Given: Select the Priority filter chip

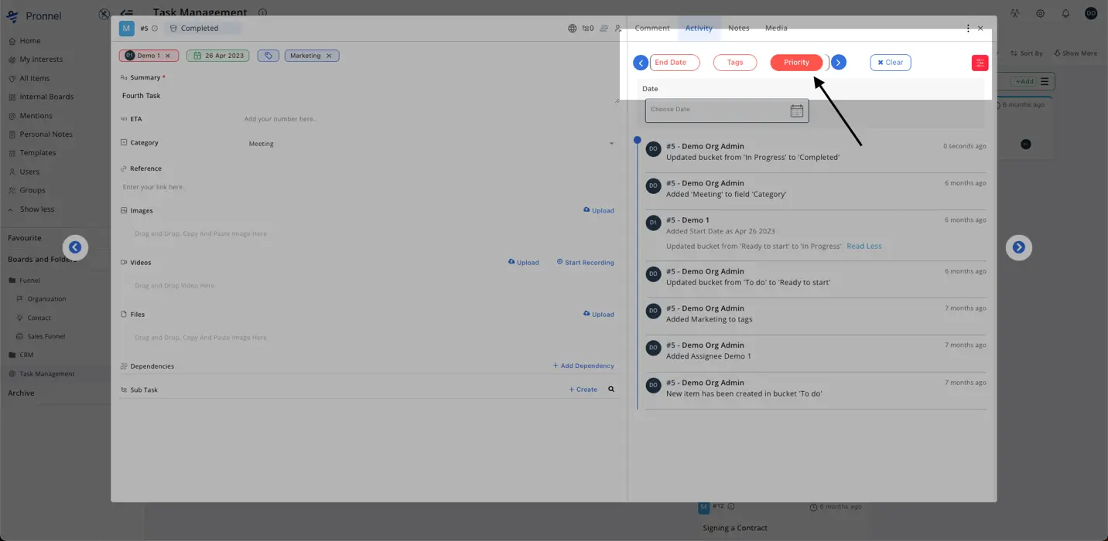Looking at the screenshot, I should [x=796, y=63].
